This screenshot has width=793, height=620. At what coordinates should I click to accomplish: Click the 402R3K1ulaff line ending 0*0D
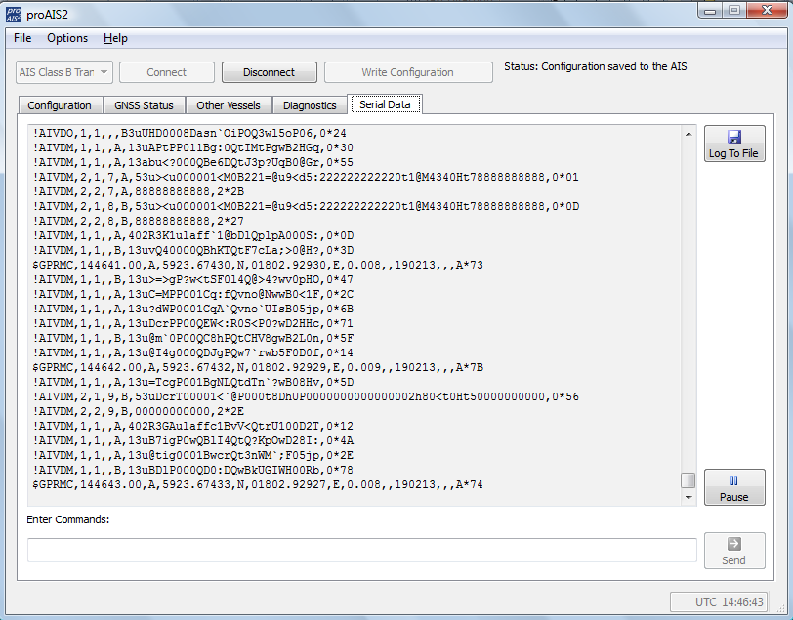193,235
